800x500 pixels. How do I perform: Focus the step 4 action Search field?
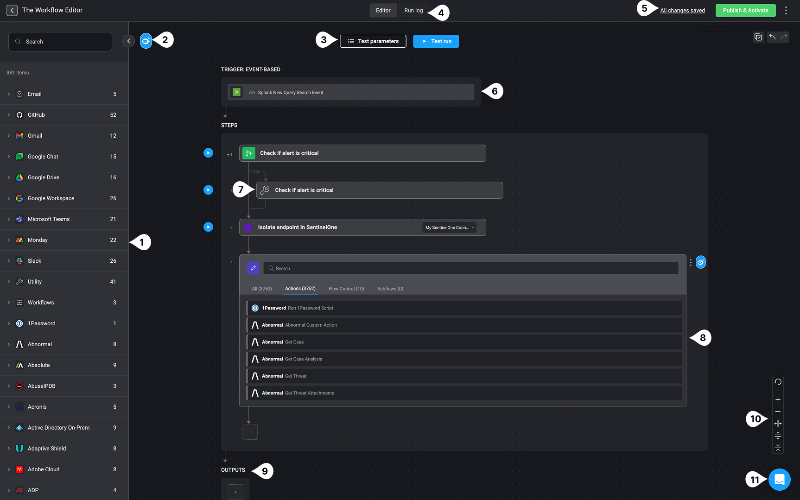point(471,268)
